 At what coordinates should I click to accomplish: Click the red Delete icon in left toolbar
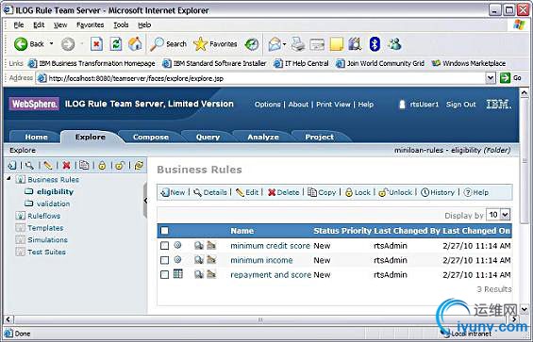coord(66,166)
